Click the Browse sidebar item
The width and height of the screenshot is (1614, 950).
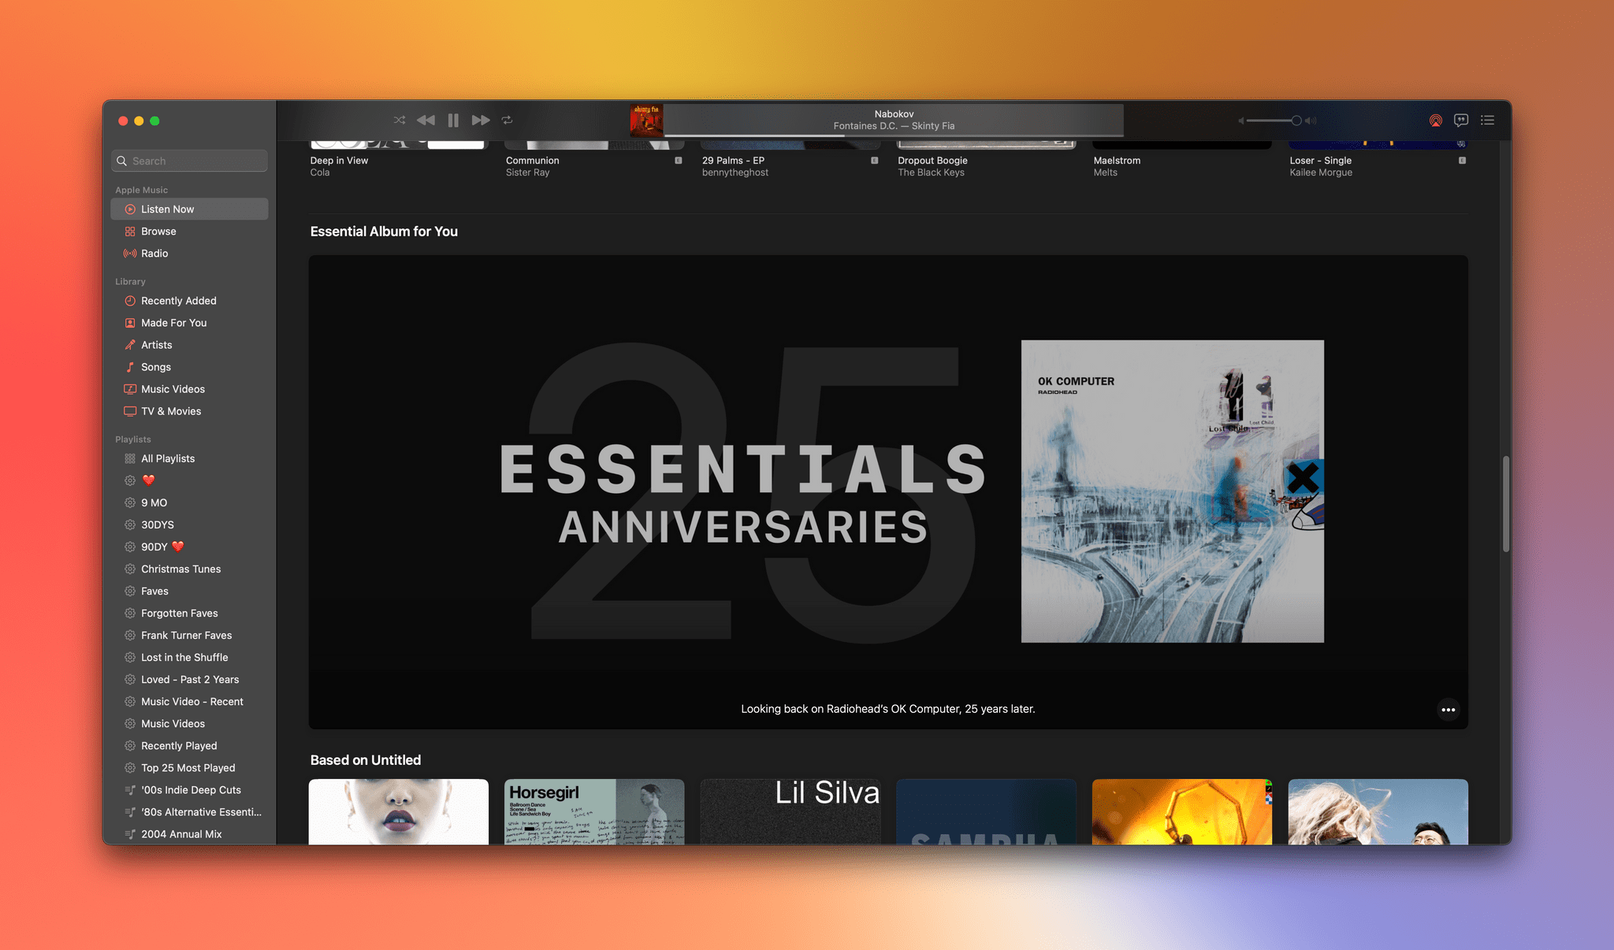click(x=158, y=232)
